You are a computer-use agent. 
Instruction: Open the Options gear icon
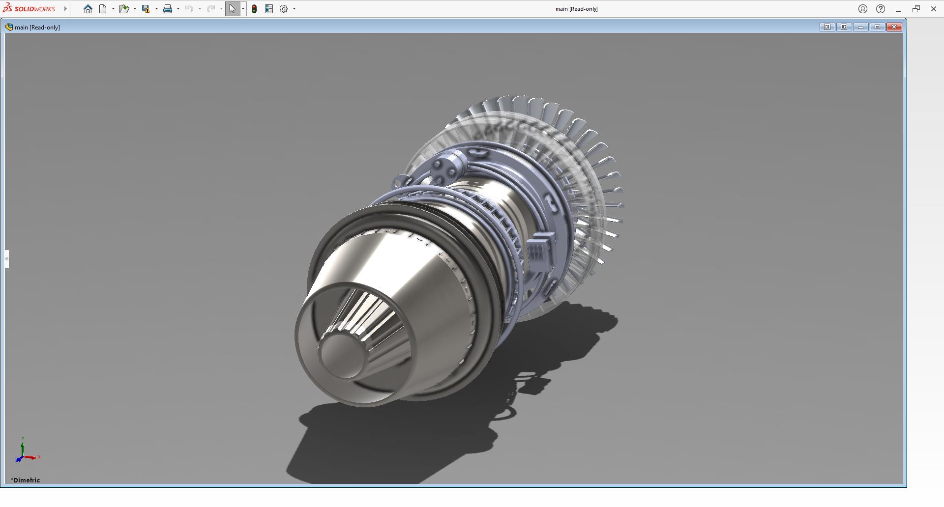click(x=284, y=9)
